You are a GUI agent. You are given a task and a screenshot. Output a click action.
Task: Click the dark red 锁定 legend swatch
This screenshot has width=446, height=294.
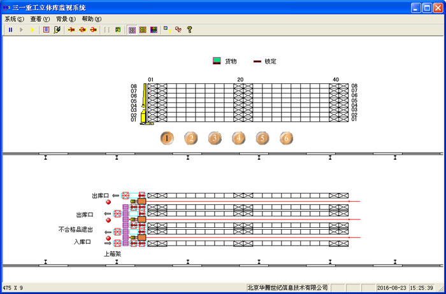coord(257,61)
